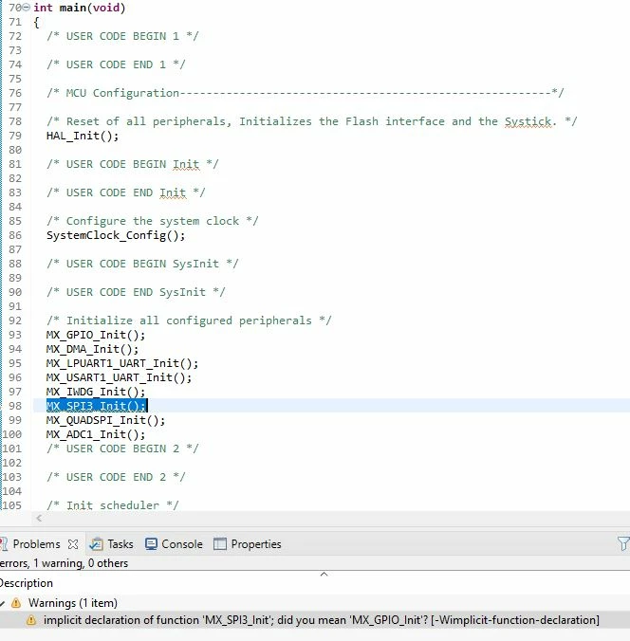This screenshot has height=641, width=630.
Task: Click the MCU Configuration comment line
Action: coord(306,93)
